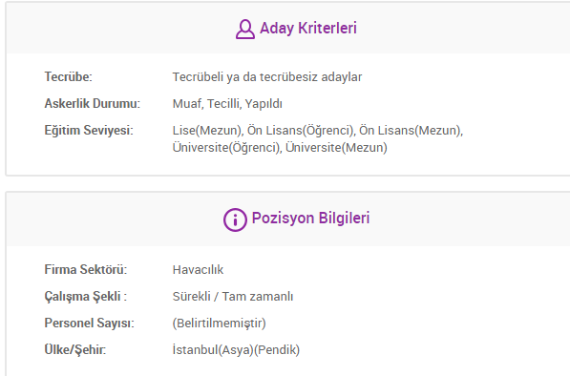Click the İstanbul(Asya)(Pendik) location text
Image resolution: width=570 pixels, height=376 pixels.
tap(236, 350)
